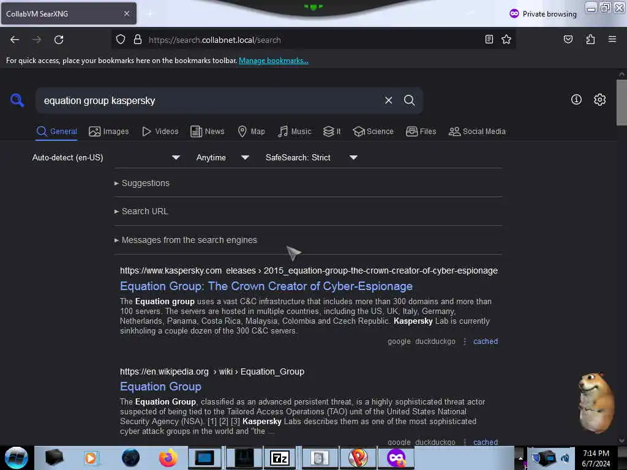Open the SafeSearch Strict dropdown
The width and height of the screenshot is (627, 470).
point(312,157)
